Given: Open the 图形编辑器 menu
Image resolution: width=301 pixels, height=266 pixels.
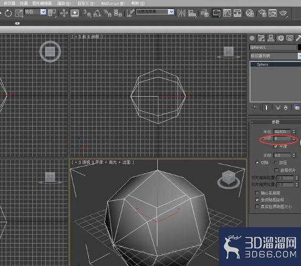Looking at the screenshot, I should click(x=42, y=3).
